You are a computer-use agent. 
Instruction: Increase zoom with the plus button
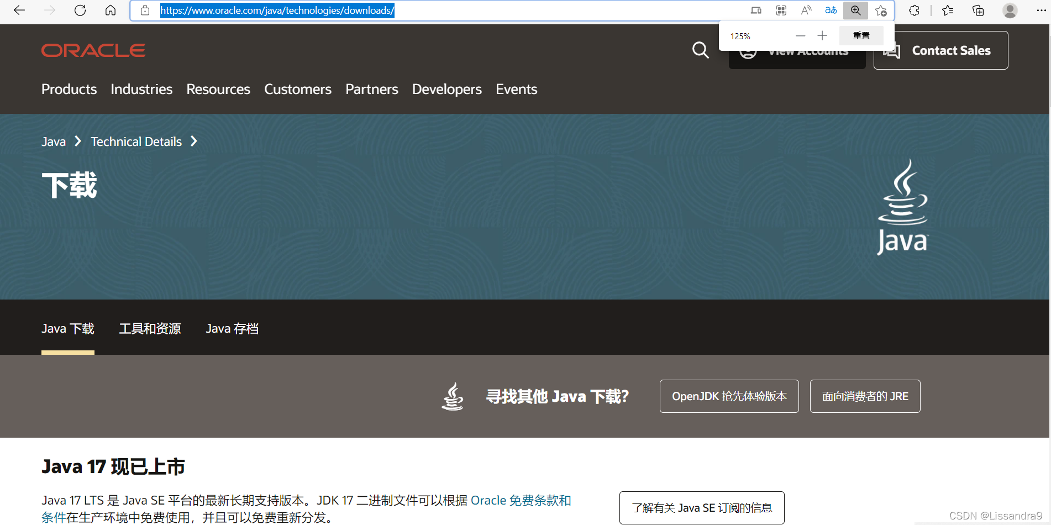[x=822, y=36]
